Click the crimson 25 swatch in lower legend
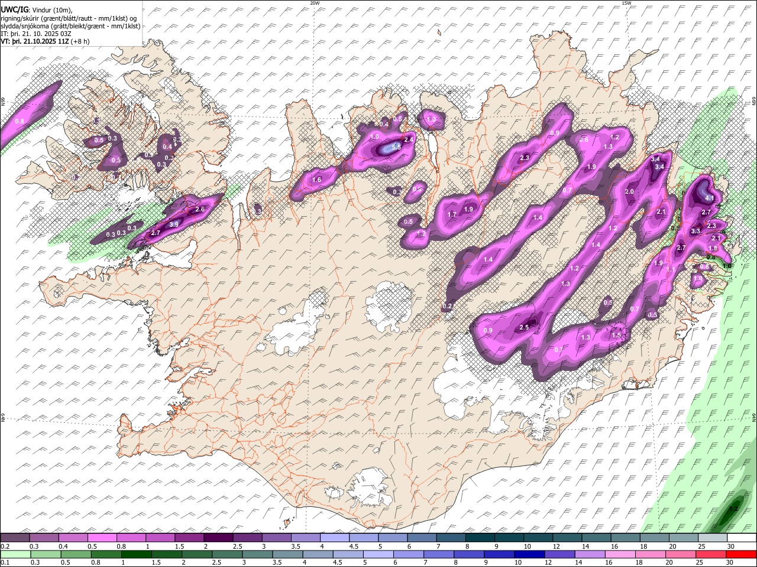 point(711,555)
